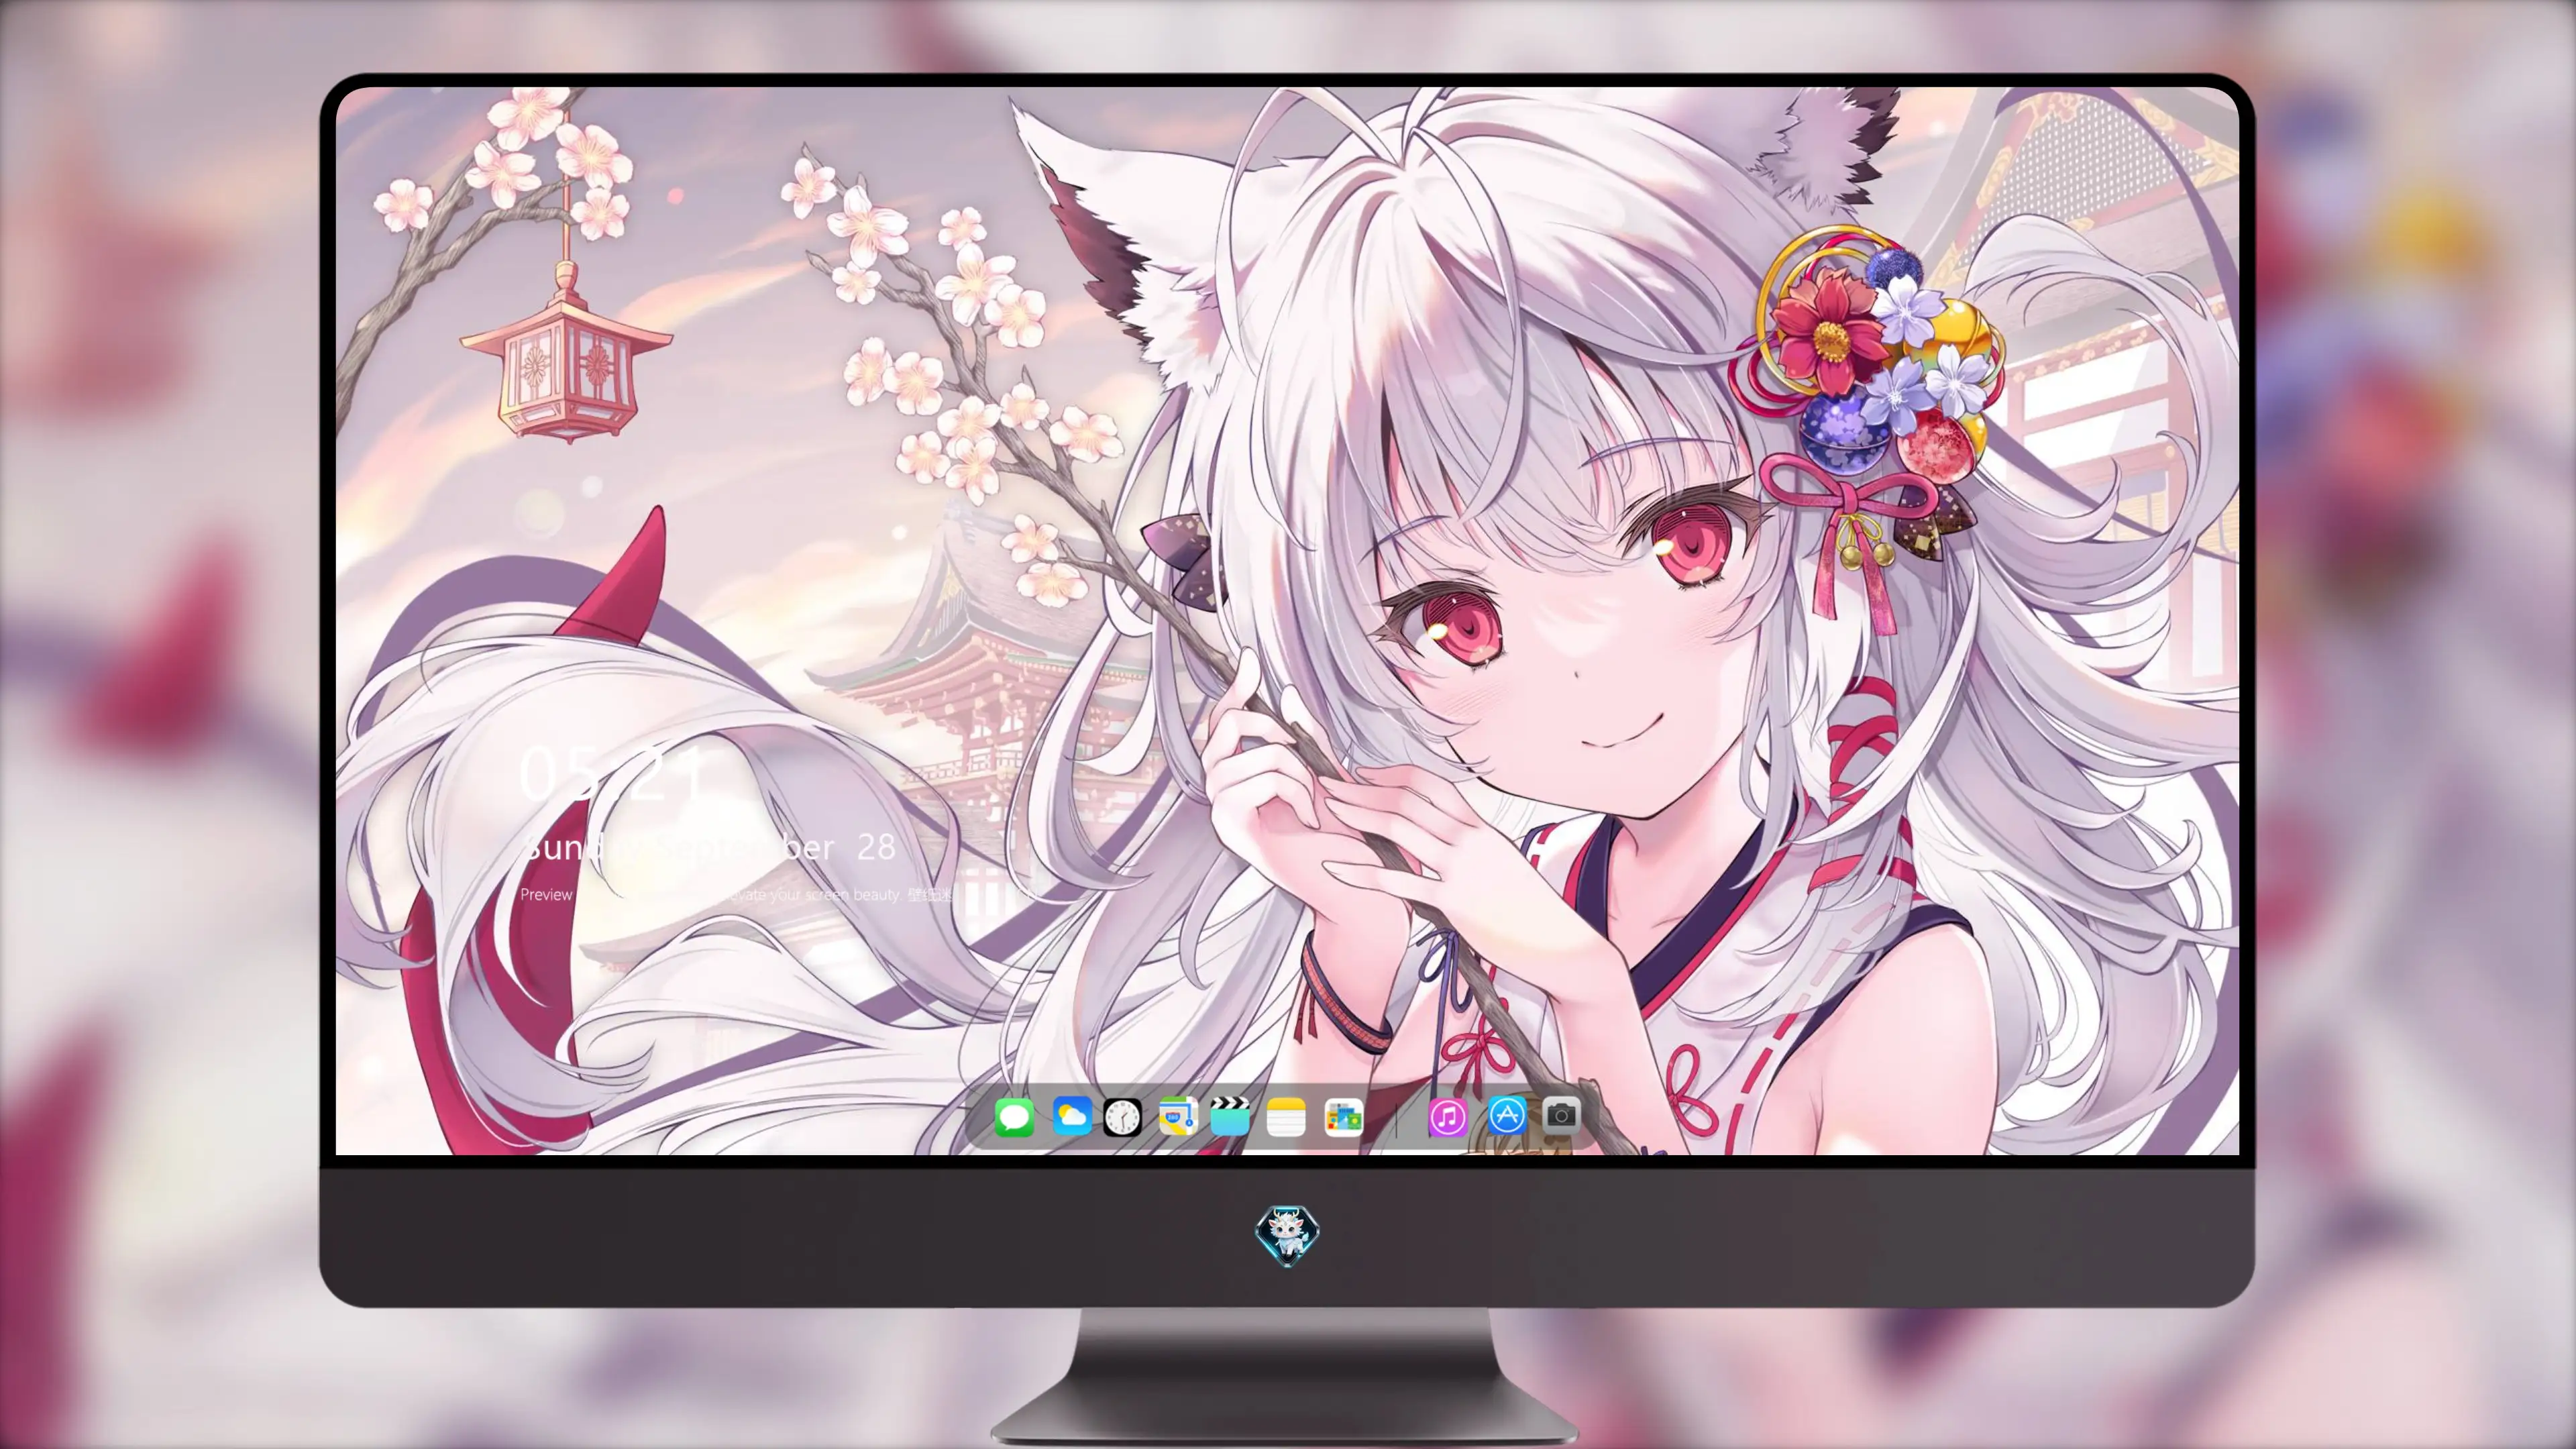Launch iTunes Store from the dock

(x=1447, y=1117)
